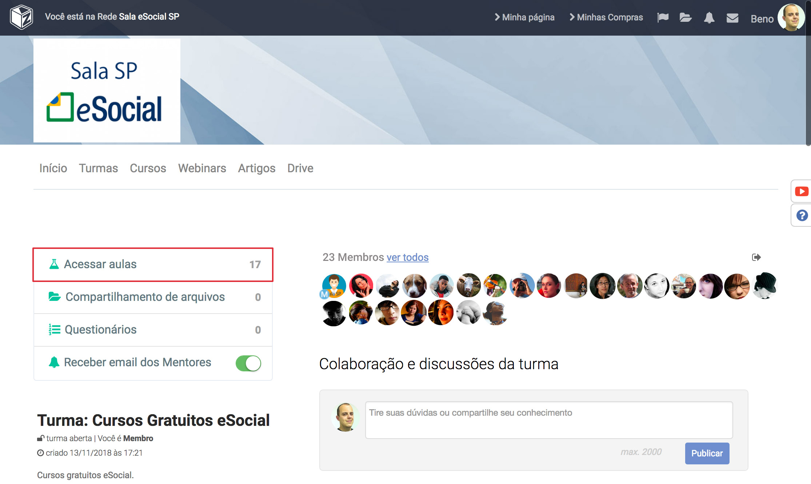Open the blue help question icon
The image size is (811, 484).
pyautogui.click(x=802, y=215)
